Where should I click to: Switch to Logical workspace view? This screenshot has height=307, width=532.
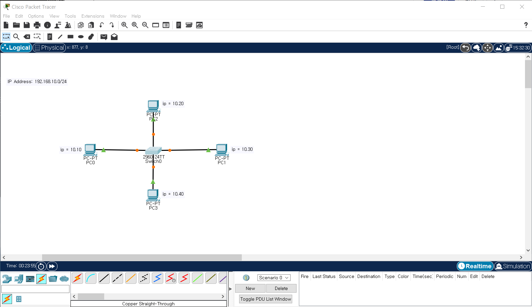pyautogui.click(x=16, y=48)
